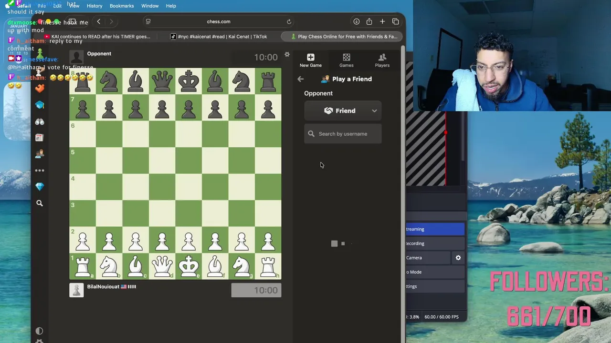The height and width of the screenshot is (343, 611).
Task: Click the Settings button in OBS controls
Action: point(435,286)
